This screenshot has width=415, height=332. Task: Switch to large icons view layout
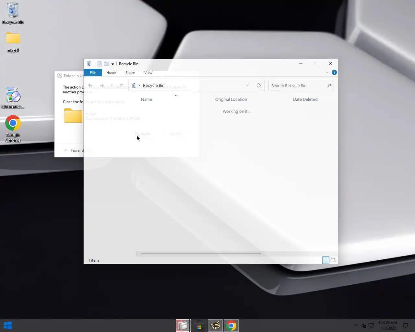(333, 260)
